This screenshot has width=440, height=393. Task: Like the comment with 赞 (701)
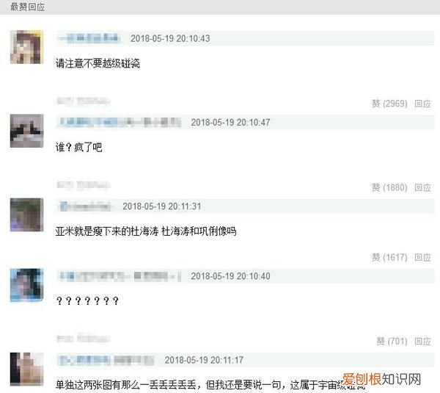click(x=392, y=341)
